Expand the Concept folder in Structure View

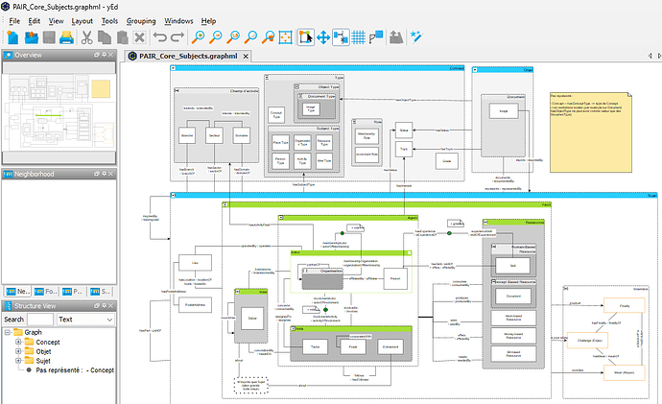(x=16, y=342)
